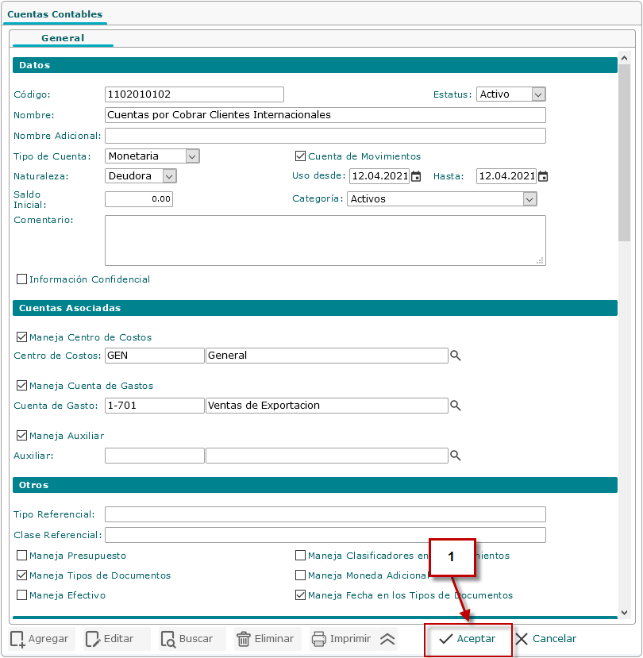Click the Clase Referencial field
Image resolution: width=643 pixels, height=658 pixels.
pyautogui.click(x=325, y=535)
